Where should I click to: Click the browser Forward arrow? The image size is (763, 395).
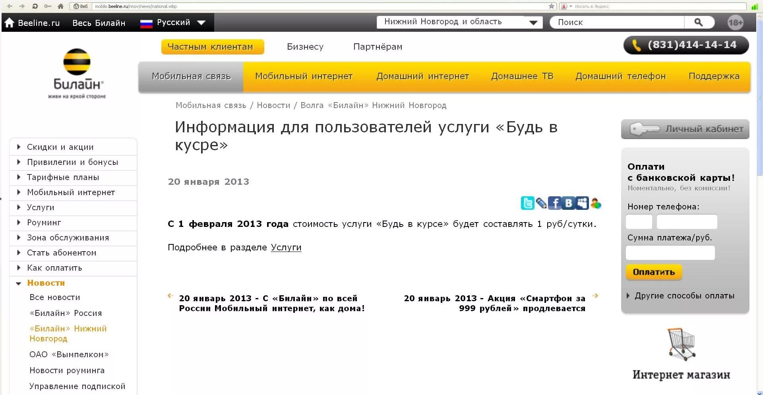(x=22, y=6)
